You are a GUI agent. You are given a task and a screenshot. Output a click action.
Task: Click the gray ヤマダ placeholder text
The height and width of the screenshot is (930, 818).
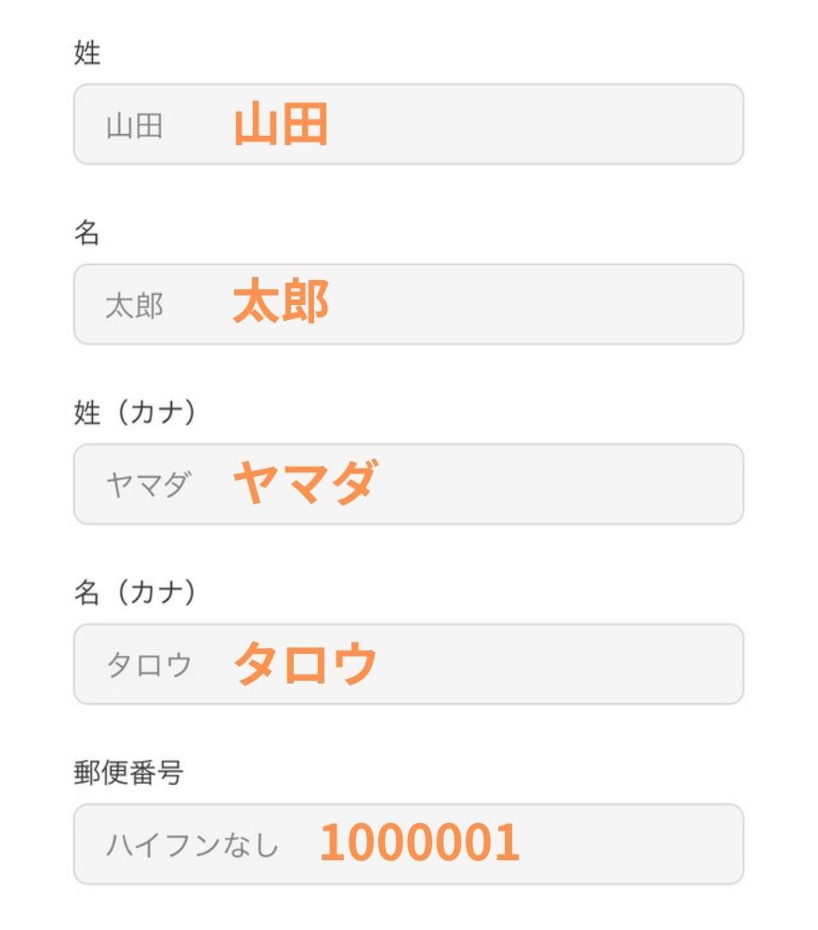149,485
